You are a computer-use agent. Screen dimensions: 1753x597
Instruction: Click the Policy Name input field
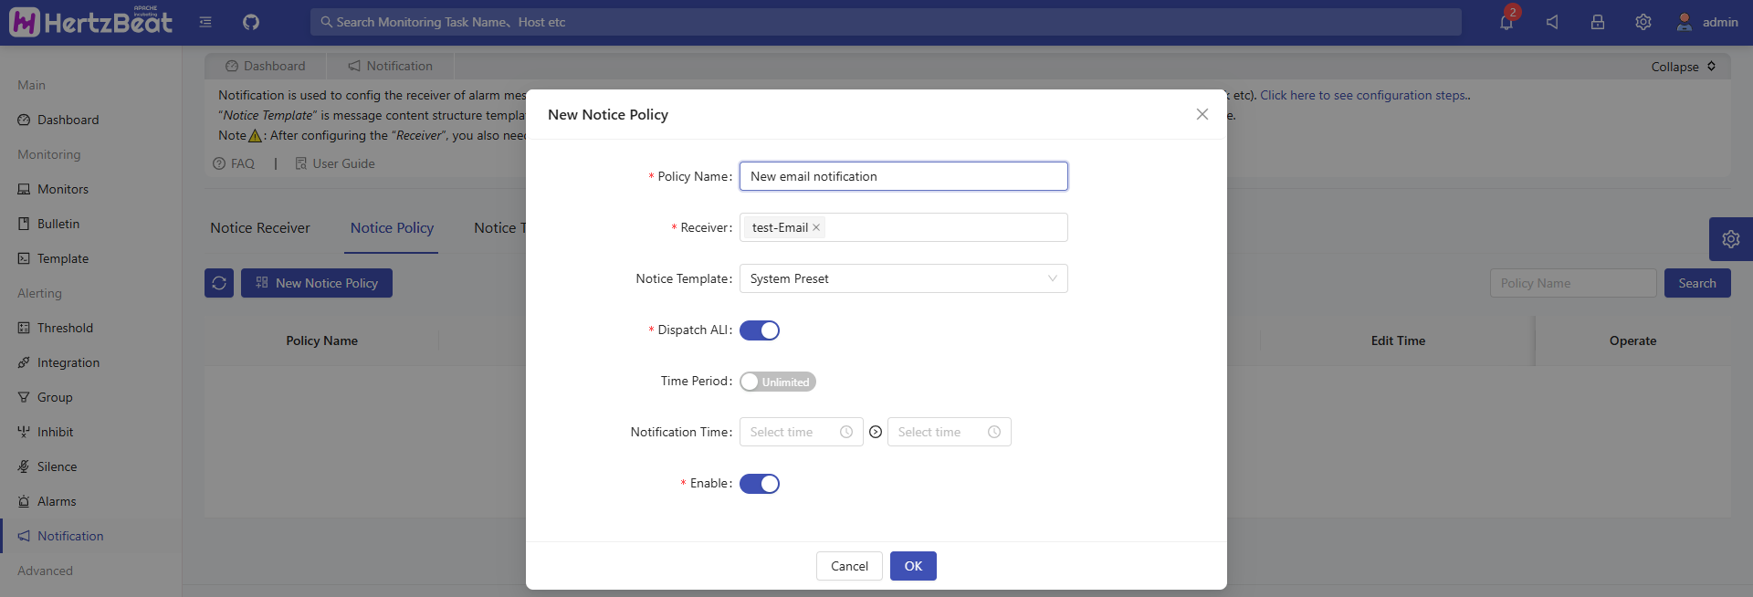[x=903, y=176]
